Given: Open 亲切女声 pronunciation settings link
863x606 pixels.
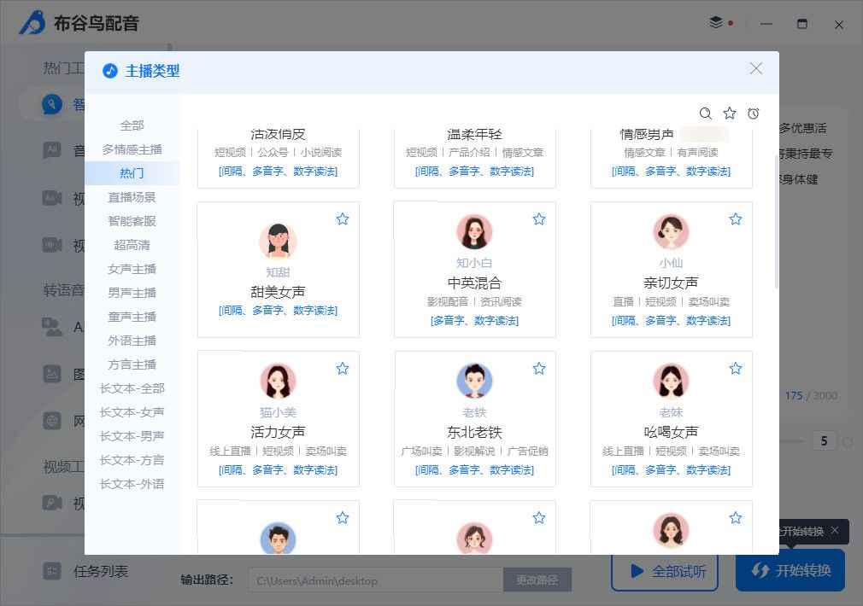Looking at the screenshot, I should coord(671,321).
